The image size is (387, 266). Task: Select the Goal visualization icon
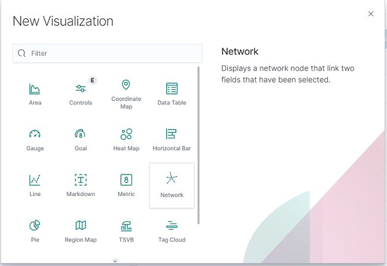81,140
